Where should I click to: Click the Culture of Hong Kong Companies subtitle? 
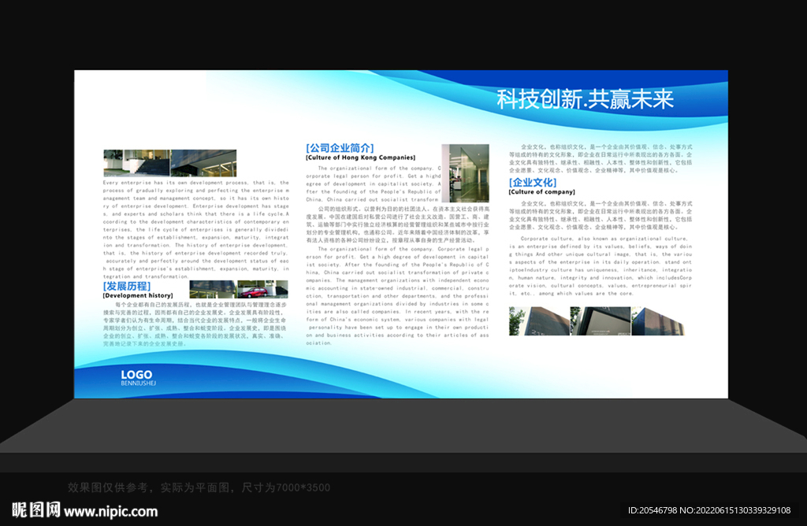tap(360, 157)
